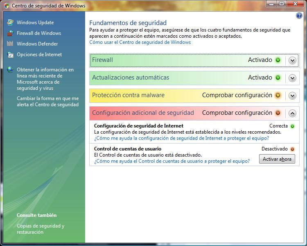Viewport: 307px width, 246px height.
Task: Click the Opciones de Internet icon
Action: pyautogui.click(x=10, y=55)
